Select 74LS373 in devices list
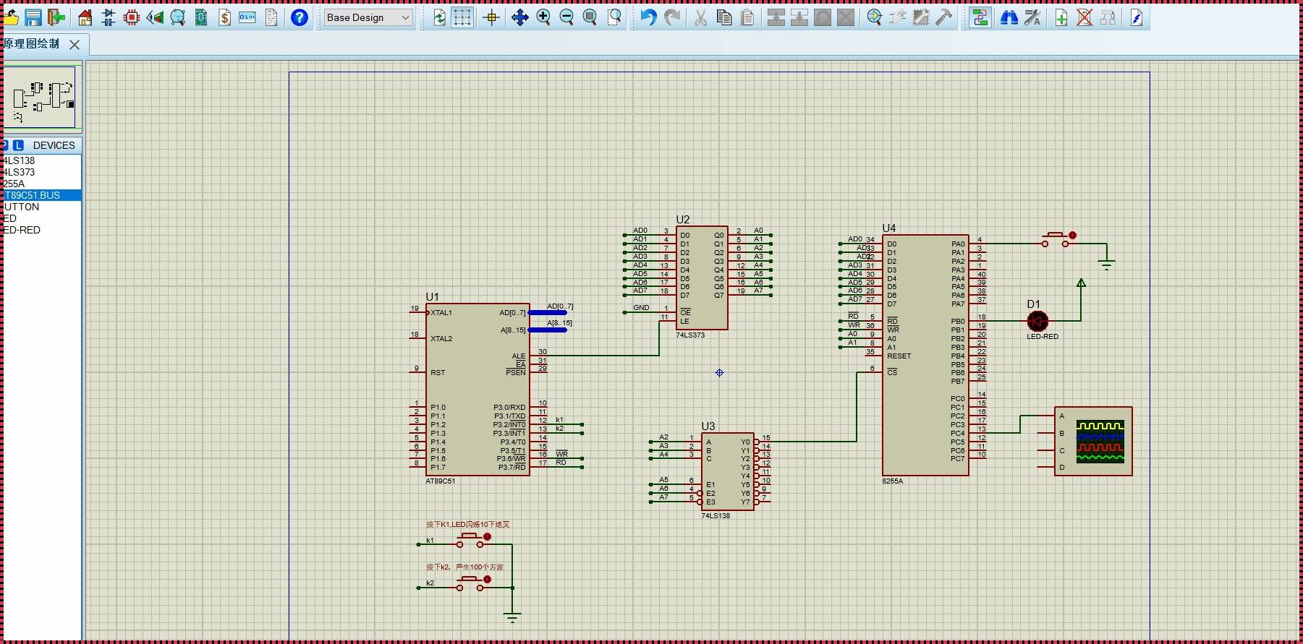The width and height of the screenshot is (1303, 644). coord(42,172)
